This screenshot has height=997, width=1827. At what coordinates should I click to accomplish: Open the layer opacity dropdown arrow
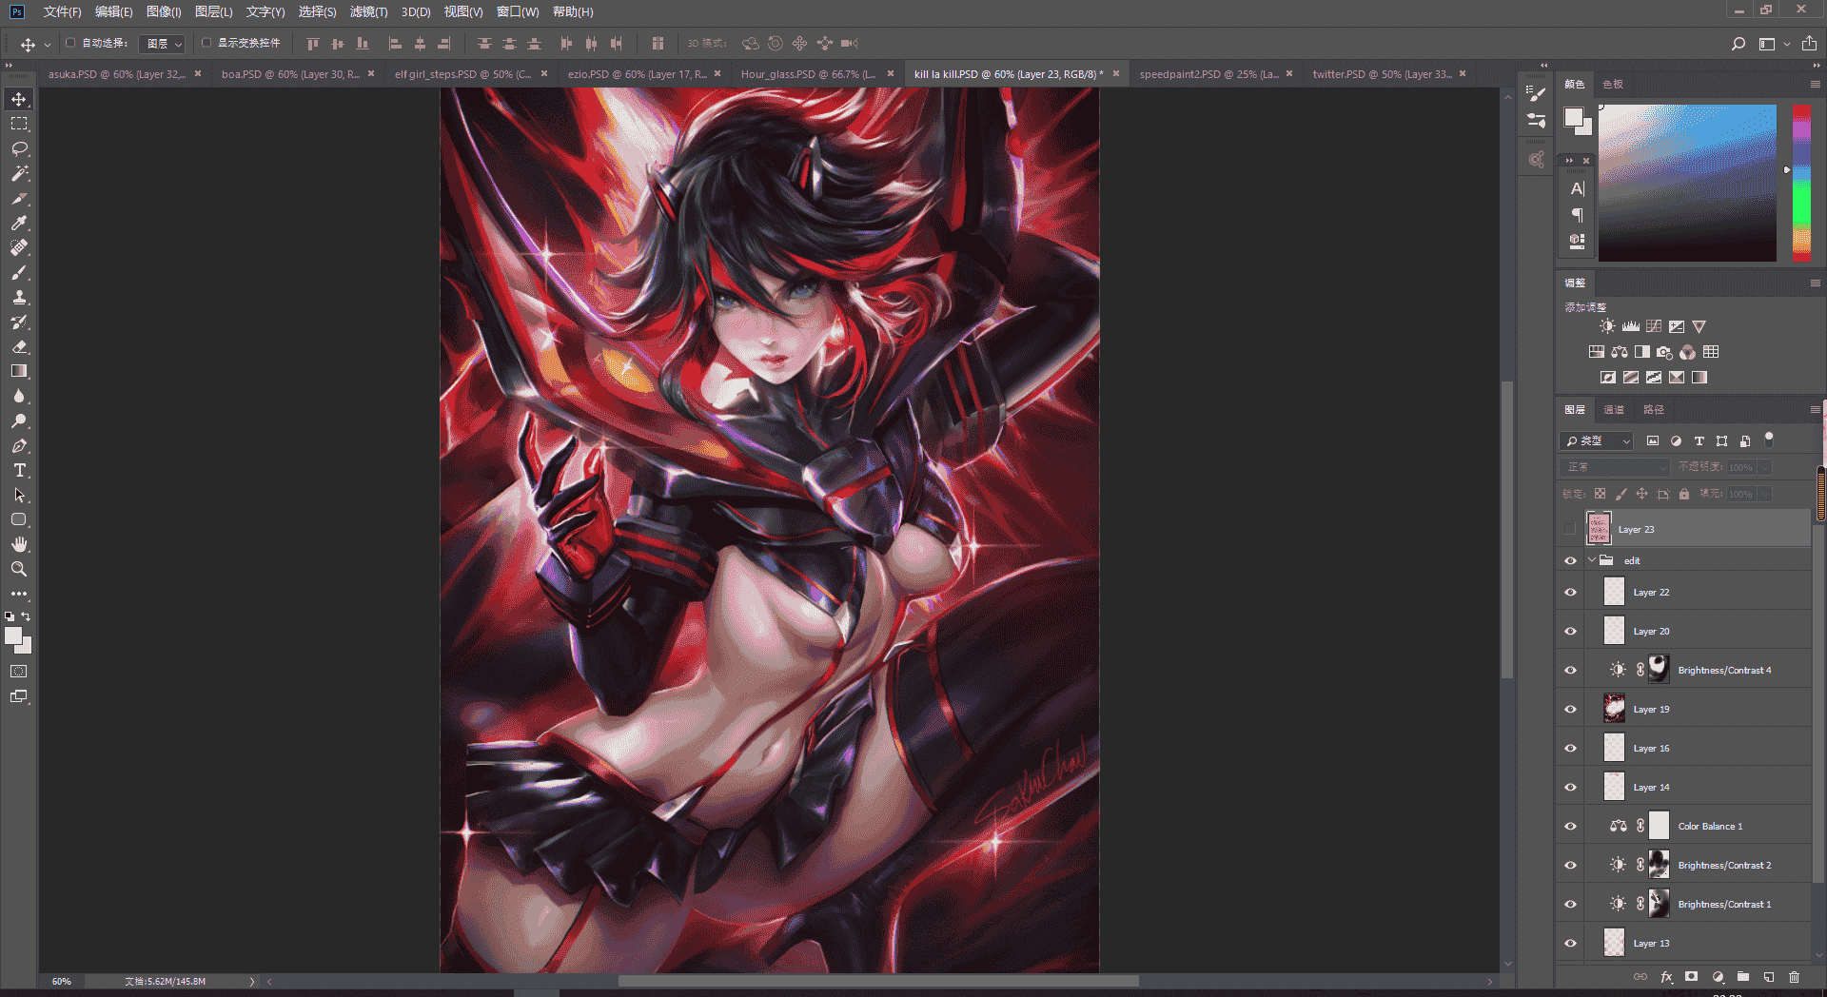(x=1765, y=467)
